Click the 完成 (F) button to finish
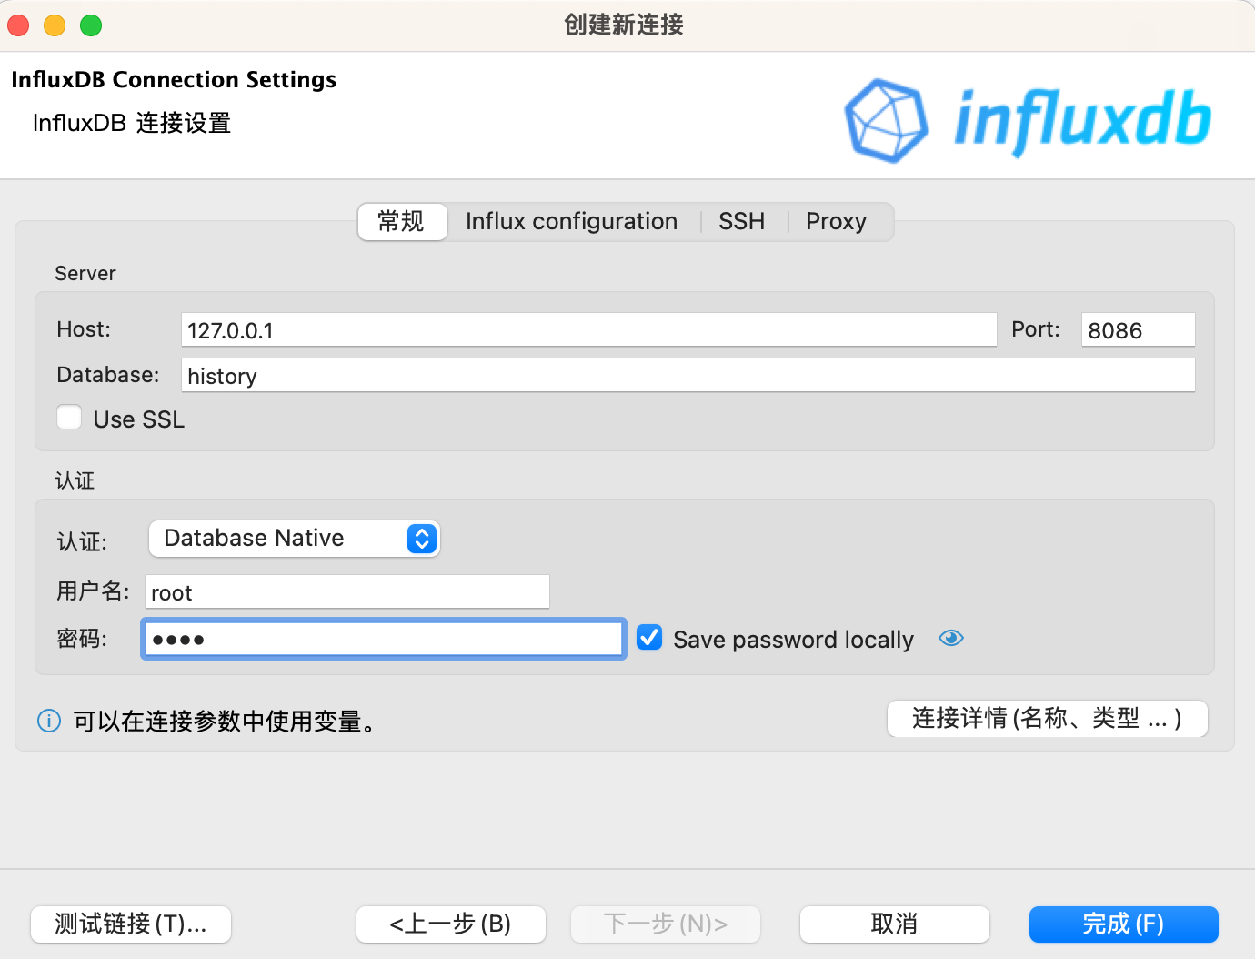The image size is (1255, 959). pos(1123,924)
